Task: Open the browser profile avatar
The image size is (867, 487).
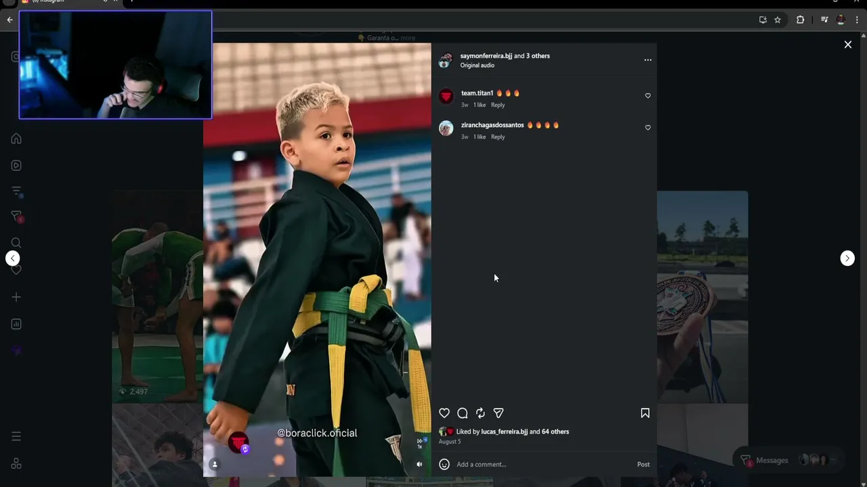Action: [841, 20]
